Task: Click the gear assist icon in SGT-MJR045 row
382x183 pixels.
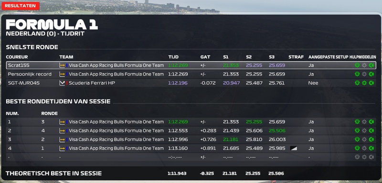Action: pos(364,83)
